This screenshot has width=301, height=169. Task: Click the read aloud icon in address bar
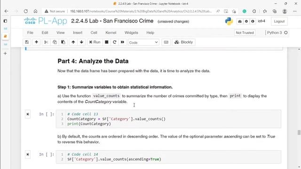point(218,11)
